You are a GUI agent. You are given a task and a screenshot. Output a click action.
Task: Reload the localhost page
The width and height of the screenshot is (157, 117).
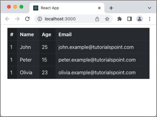(27, 19)
